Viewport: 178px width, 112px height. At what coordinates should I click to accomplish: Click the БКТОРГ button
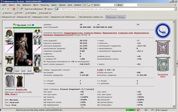(18, 13)
